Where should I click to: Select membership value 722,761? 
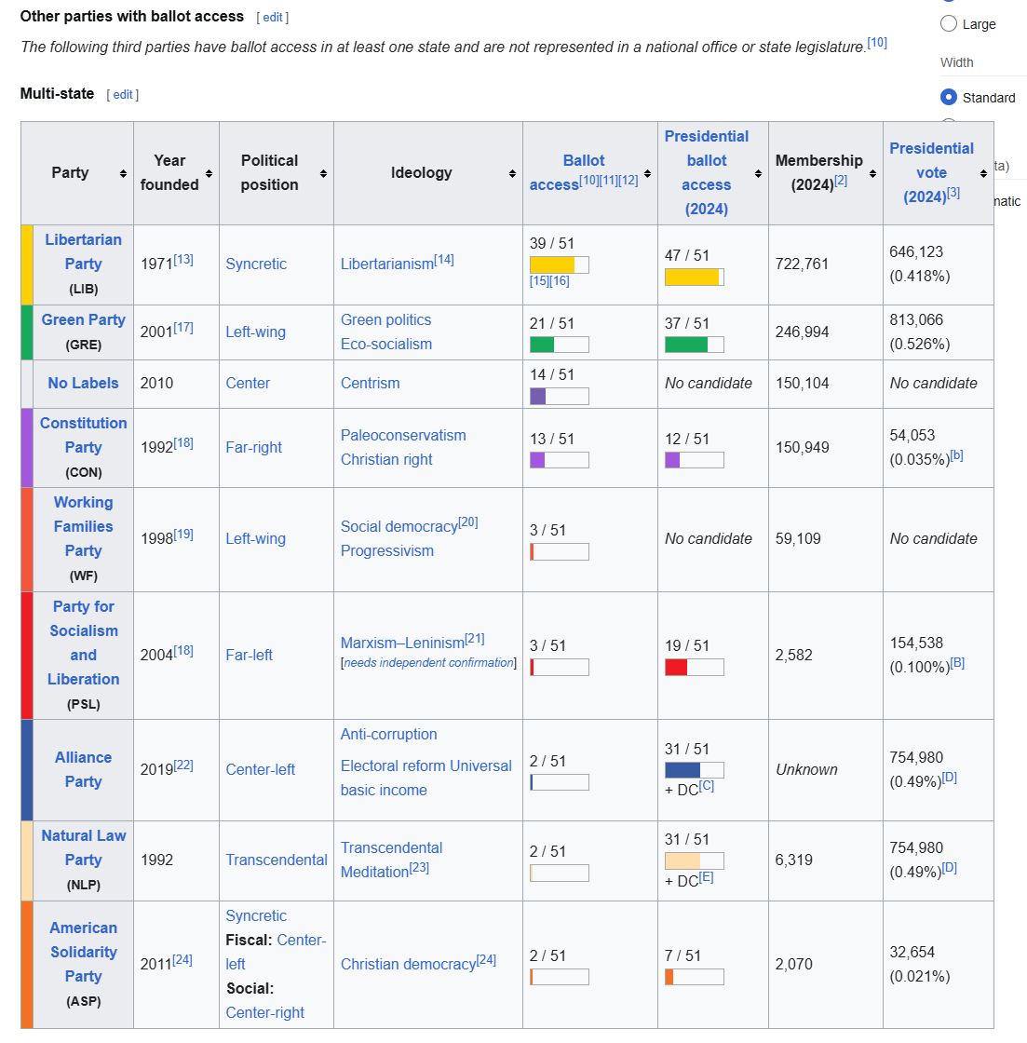(x=802, y=264)
